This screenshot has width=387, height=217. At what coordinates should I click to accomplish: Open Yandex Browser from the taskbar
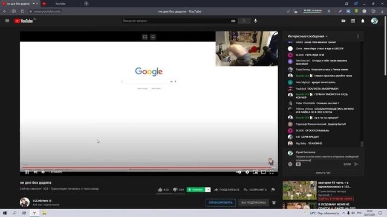pyautogui.click(x=34, y=213)
